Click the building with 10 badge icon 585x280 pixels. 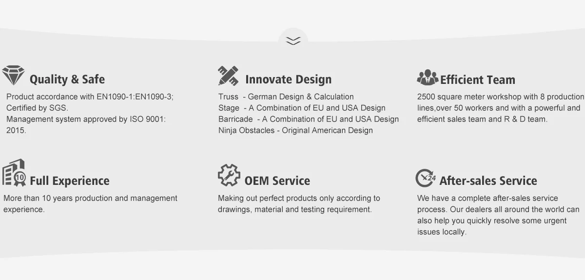coord(14,173)
